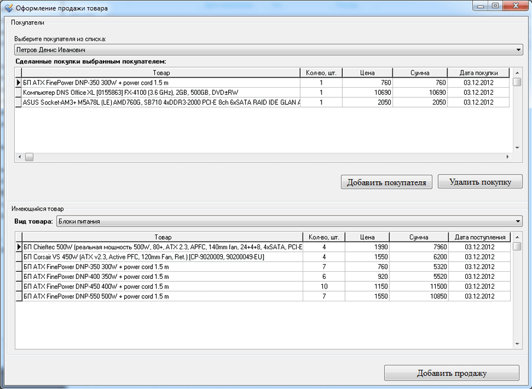Click purchases table horizontal scrollbar thumb

tap(29, 157)
